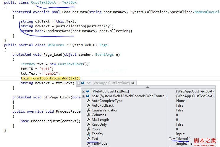Click the wrench icon beside Columns
220x147 pixels.
click(x=88, y=115)
